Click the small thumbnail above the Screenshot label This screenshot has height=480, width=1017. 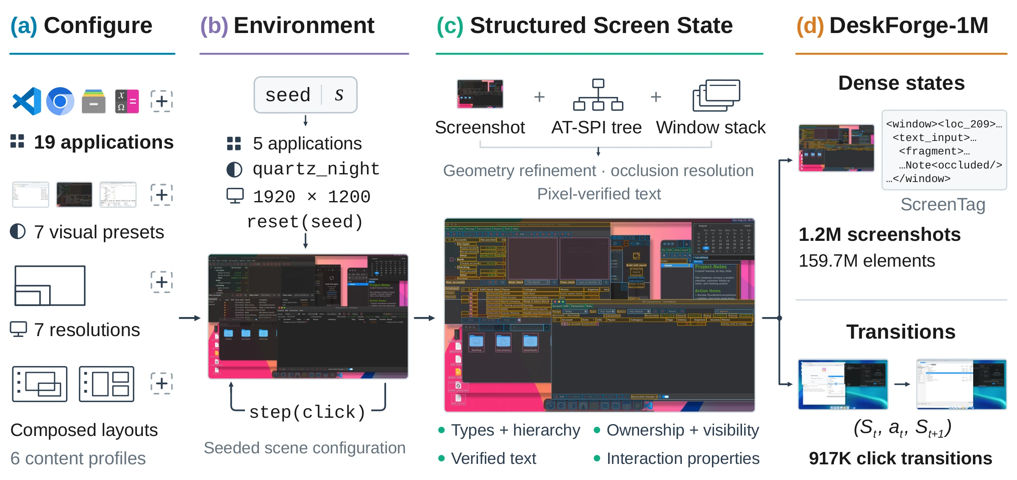[x=480, y=94]
